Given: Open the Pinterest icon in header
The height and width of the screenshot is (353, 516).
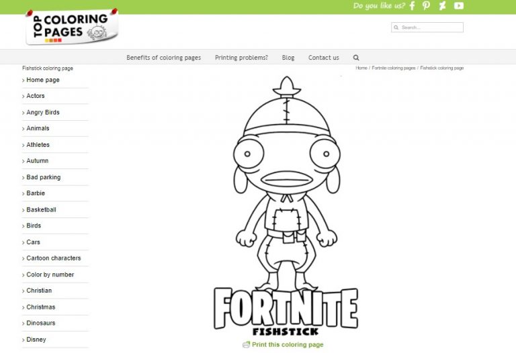Looking at the screenshot, I should point(426,5).
